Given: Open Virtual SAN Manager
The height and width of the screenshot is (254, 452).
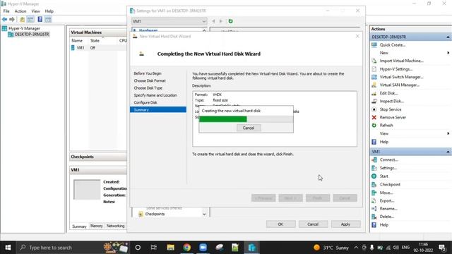Looking at the screenshot, I should pos(399,85).
